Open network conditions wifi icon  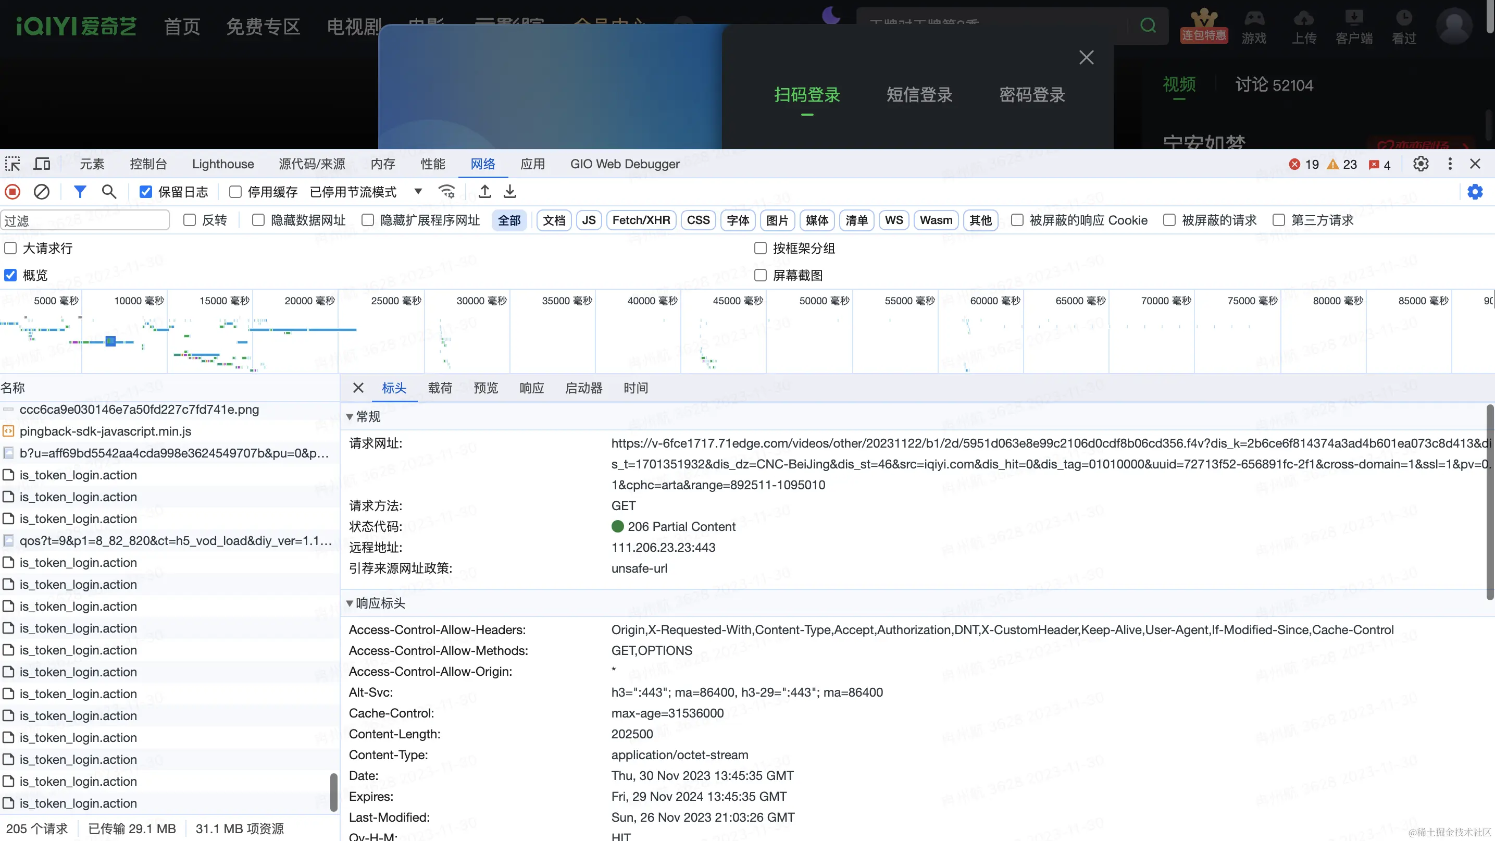(446, 192)
